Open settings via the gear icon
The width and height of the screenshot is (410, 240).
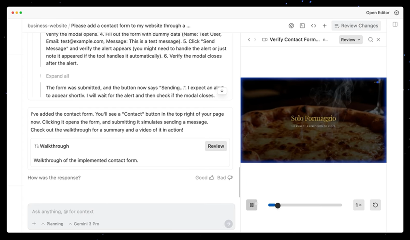[397, 13]
